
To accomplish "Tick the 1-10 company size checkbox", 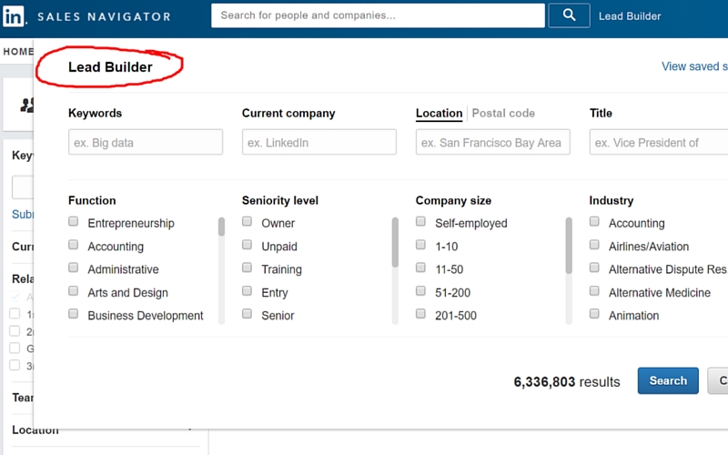I will tap(420, 245).
